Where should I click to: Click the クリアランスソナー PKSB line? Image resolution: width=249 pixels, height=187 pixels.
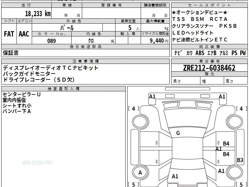[204, 26]
